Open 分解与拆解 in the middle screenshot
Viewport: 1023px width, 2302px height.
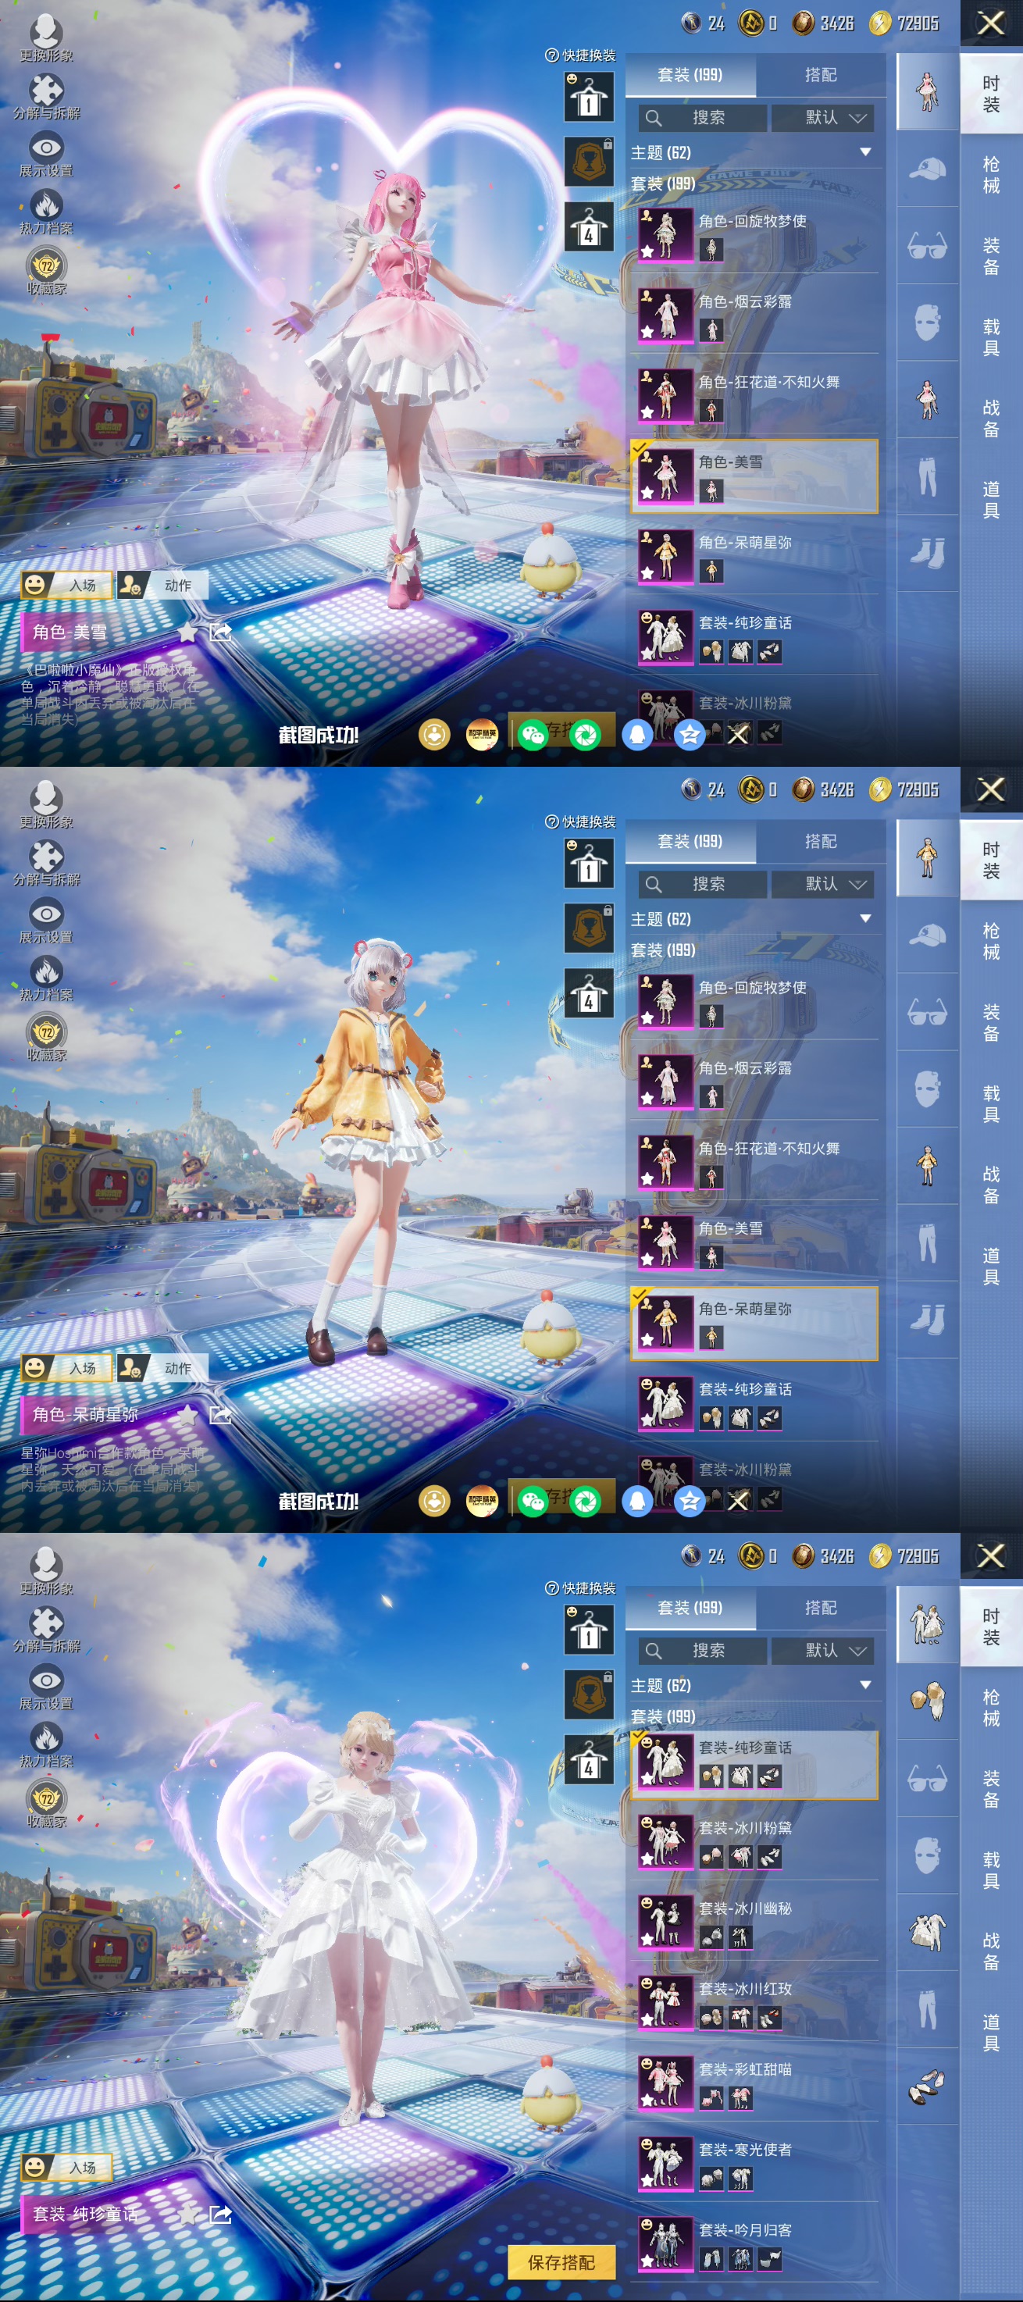46,864
